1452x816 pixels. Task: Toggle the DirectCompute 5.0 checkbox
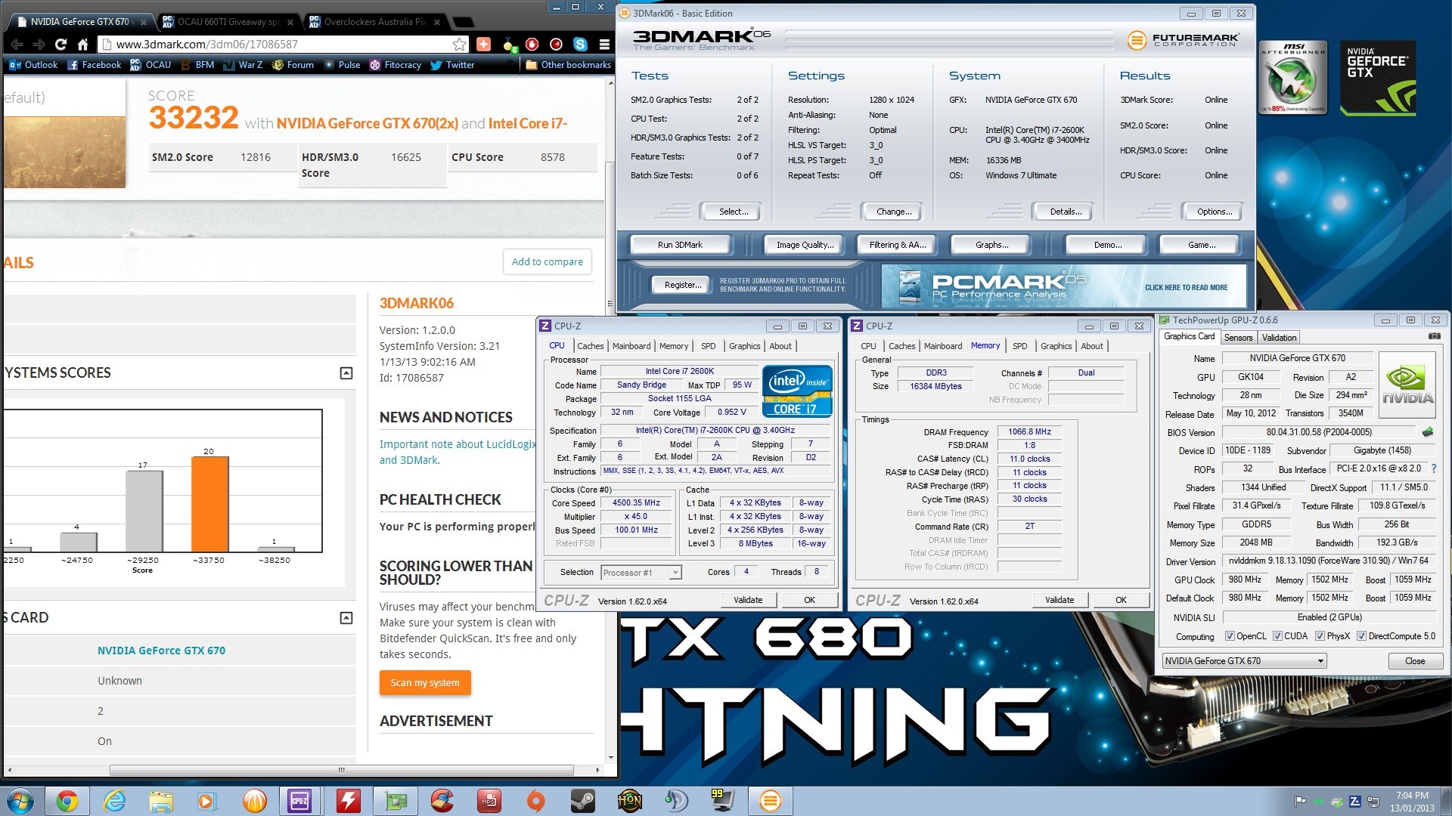pyautogui.click(x=1361, y=636)
